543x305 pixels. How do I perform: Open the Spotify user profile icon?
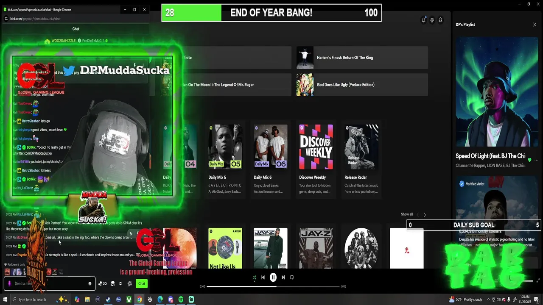click(x=440, y=20)
